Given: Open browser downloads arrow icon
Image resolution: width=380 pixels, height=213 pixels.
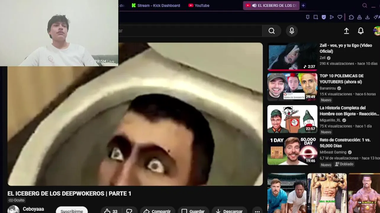Looking at the screenshot, I should click(x=367, y=17).
